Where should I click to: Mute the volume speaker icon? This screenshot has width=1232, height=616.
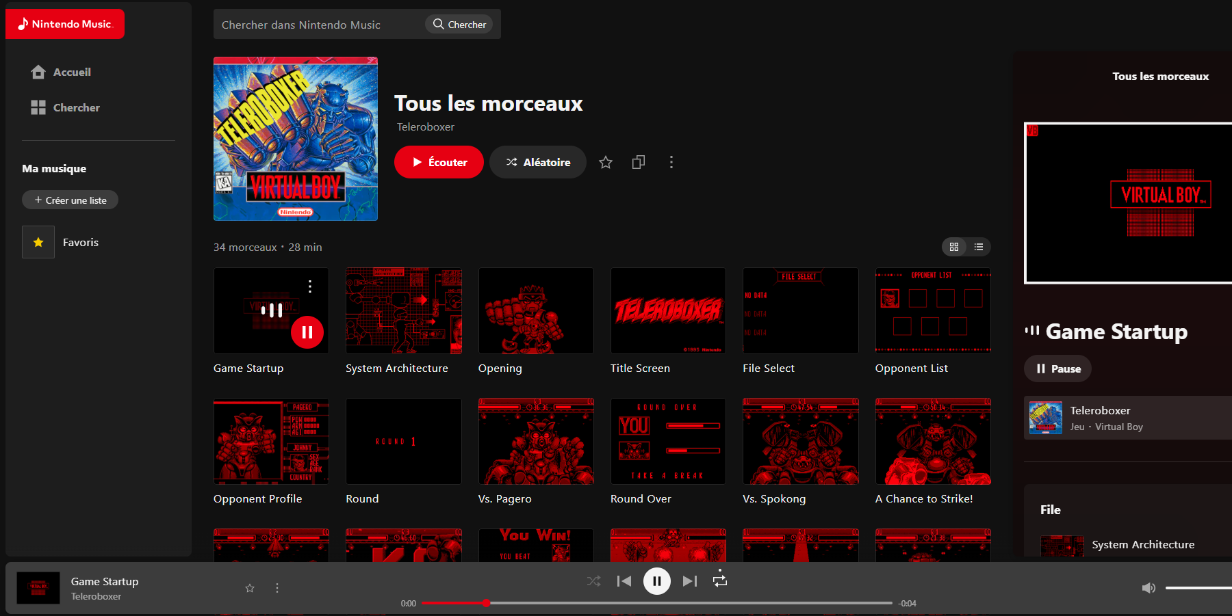point(1149,588)
